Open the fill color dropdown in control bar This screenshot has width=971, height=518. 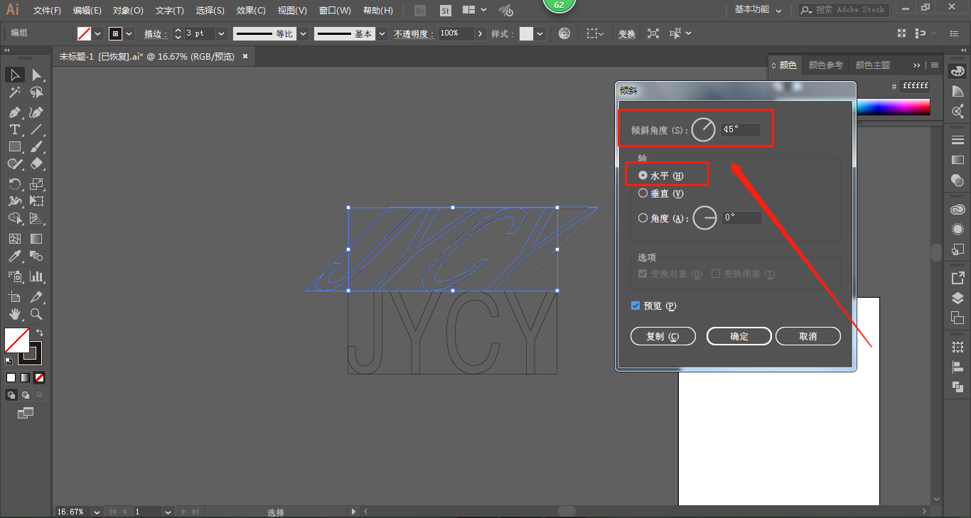point(98,33)
